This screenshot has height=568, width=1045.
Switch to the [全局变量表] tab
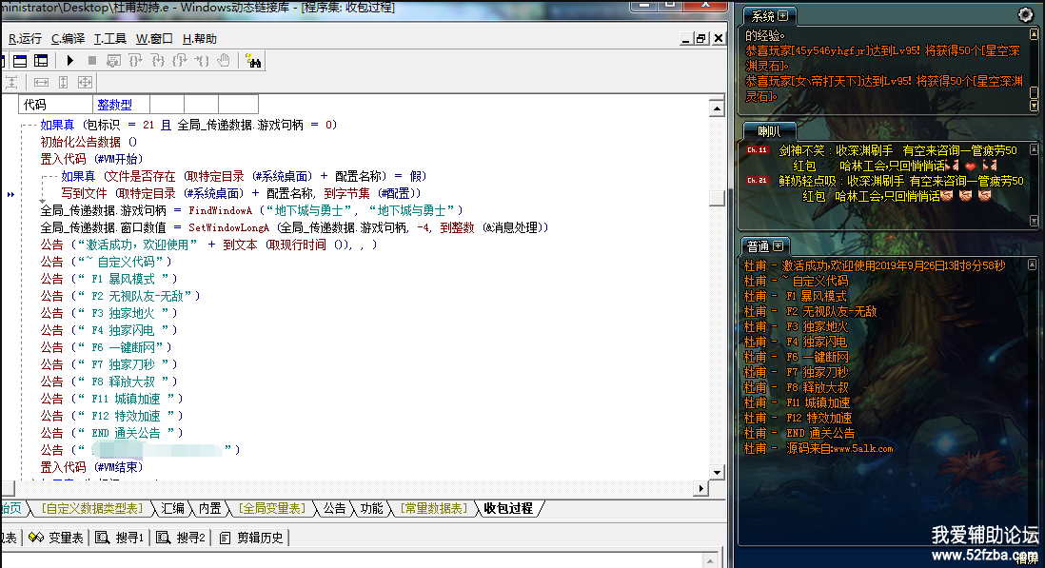[x=270, y=509]
